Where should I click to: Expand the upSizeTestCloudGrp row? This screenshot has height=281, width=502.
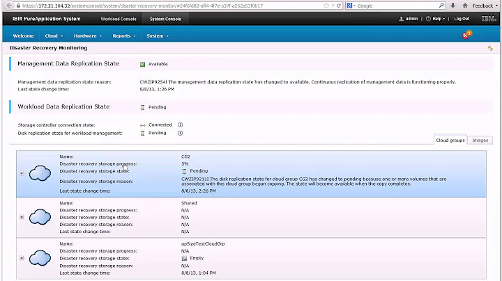[22, 258]
